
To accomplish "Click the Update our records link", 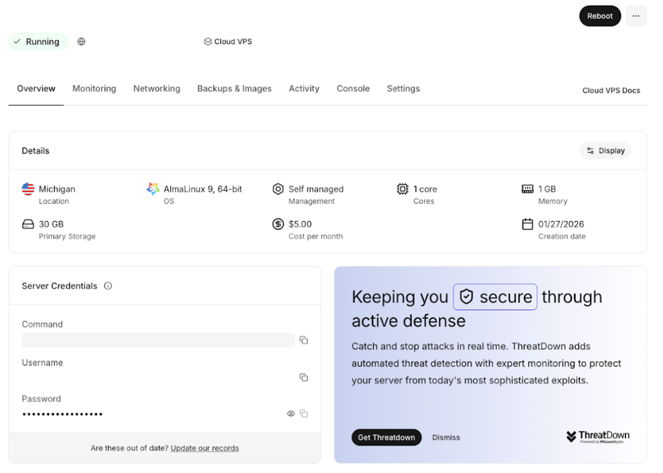I will tap(205, 448).
